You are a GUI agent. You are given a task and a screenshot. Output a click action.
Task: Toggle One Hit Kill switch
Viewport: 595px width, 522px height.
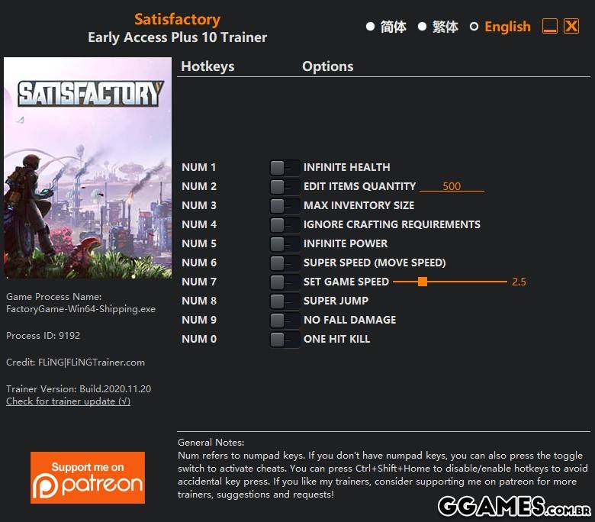coord(285,339)
